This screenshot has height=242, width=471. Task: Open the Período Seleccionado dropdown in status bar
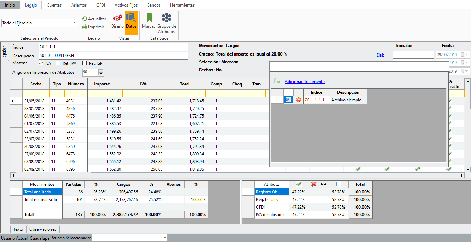click(x=164, y=238)
